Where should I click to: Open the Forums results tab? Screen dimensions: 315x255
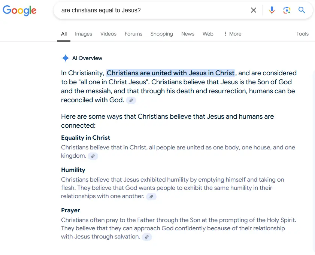[x=133, y=34]
